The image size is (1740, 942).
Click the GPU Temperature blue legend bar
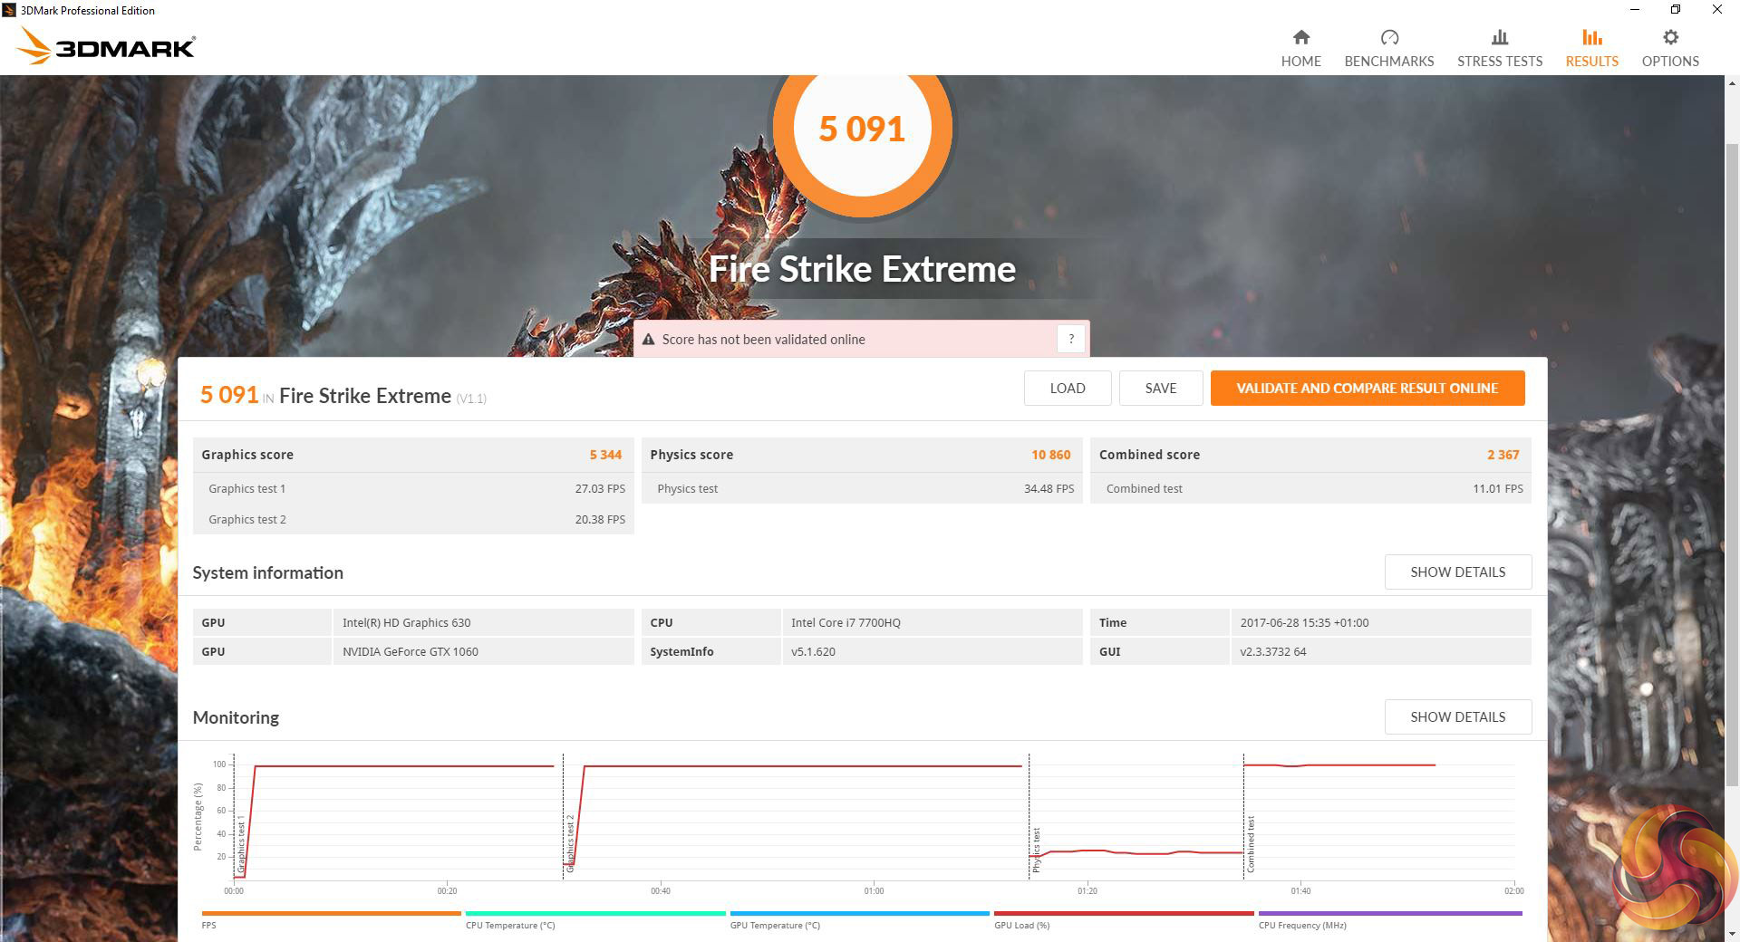859,913
